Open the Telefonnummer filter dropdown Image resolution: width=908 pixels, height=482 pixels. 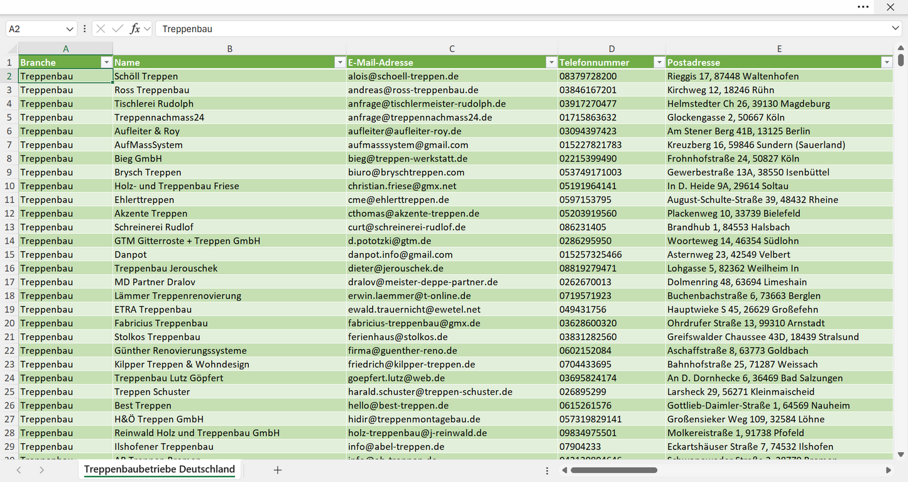tap(659, 62)
